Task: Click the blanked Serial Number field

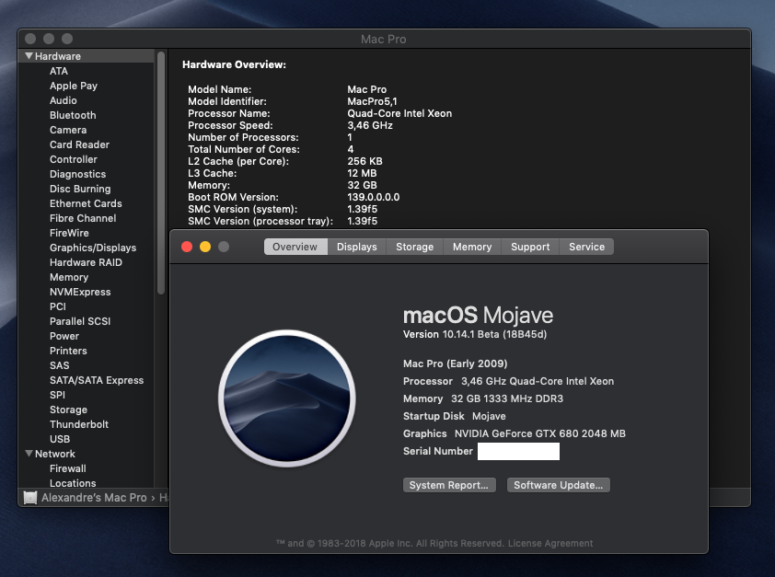Action: pos(518,451)
